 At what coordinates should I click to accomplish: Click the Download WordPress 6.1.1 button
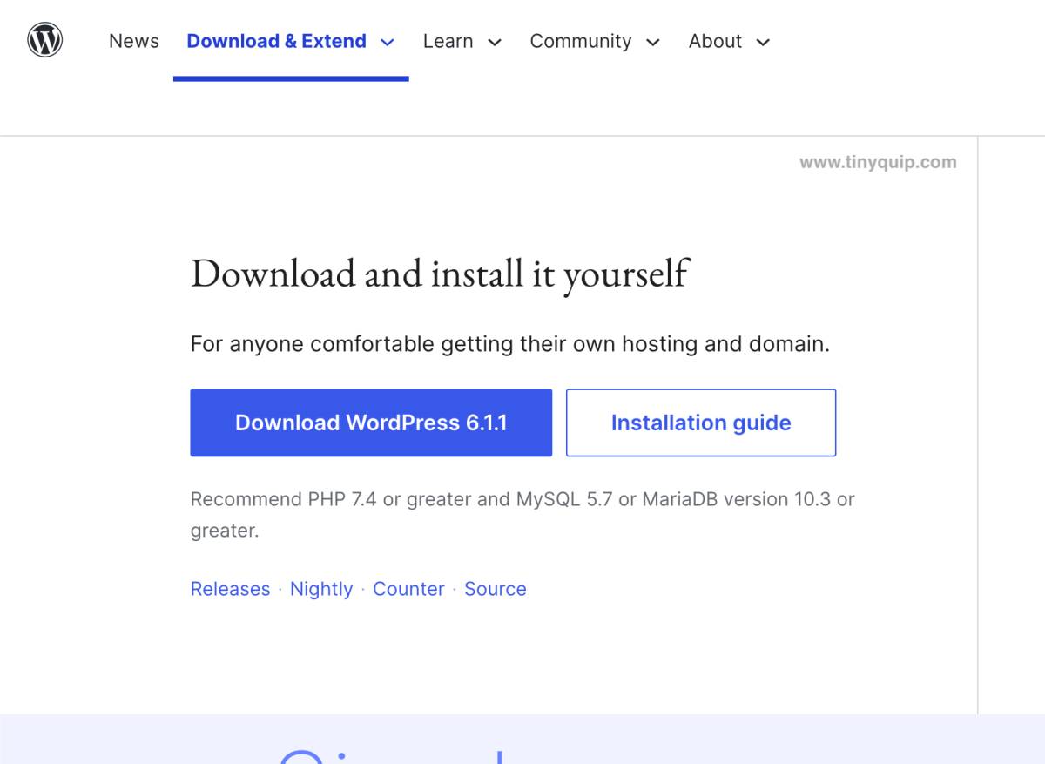371,423
